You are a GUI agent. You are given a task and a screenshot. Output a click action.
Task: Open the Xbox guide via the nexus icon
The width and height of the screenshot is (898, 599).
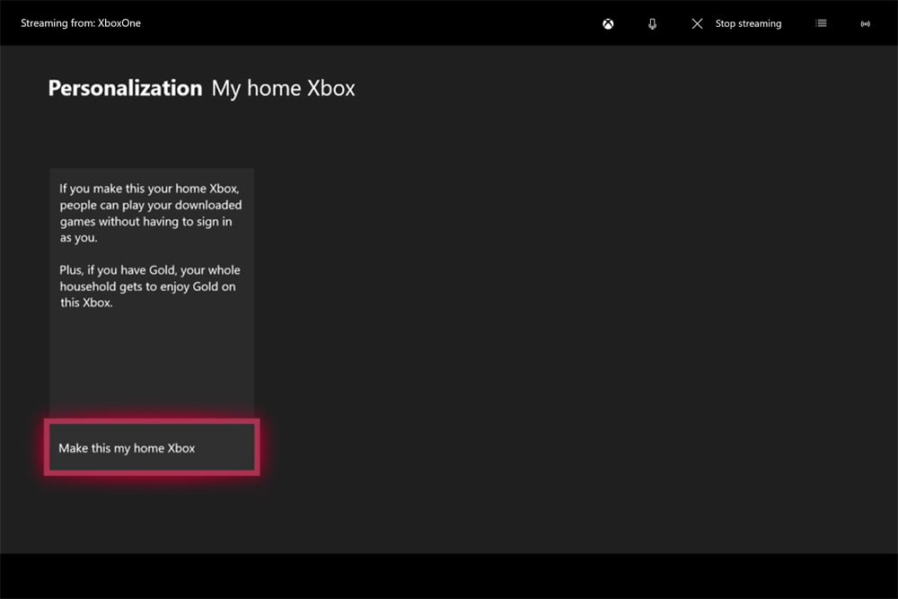click(608, 23)
